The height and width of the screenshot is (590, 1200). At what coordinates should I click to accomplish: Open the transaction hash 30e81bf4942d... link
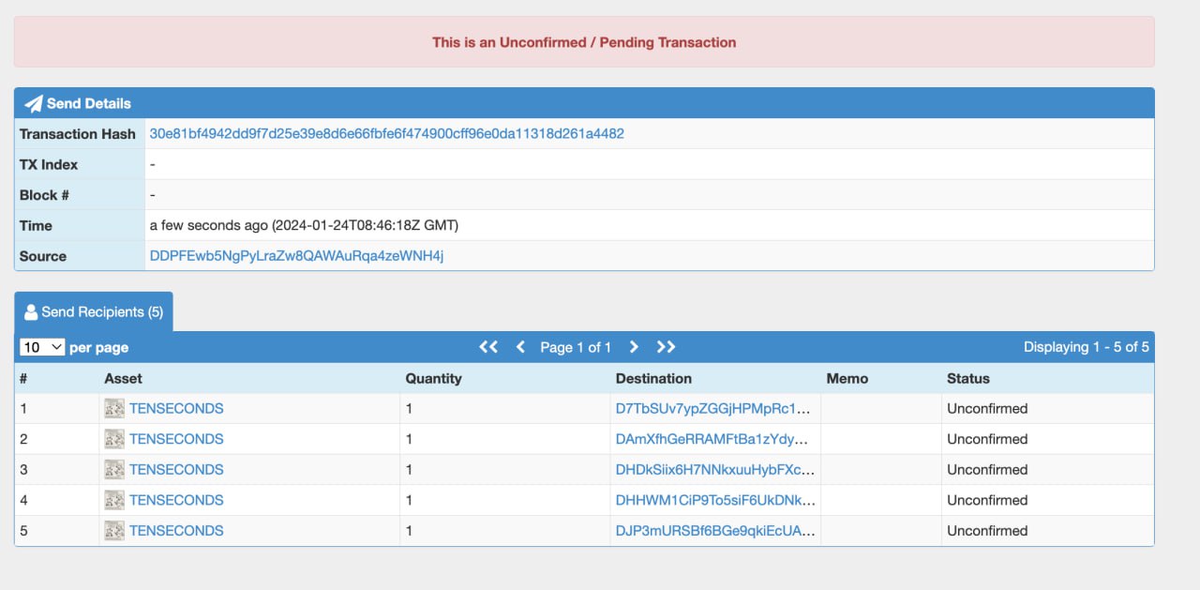387,133
